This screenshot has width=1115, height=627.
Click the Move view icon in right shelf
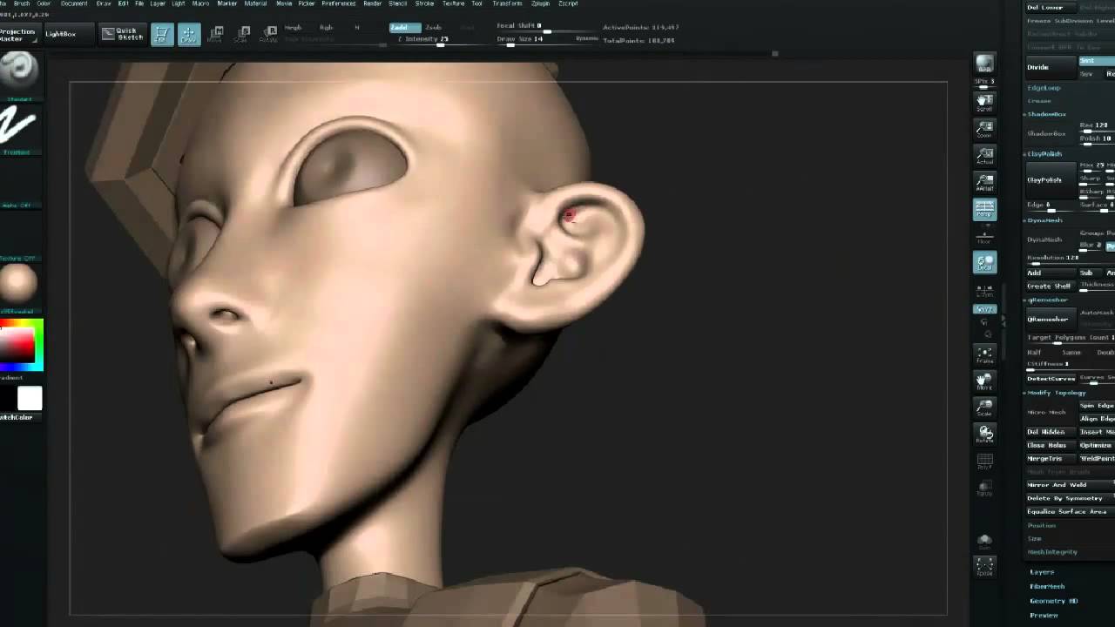984,381
